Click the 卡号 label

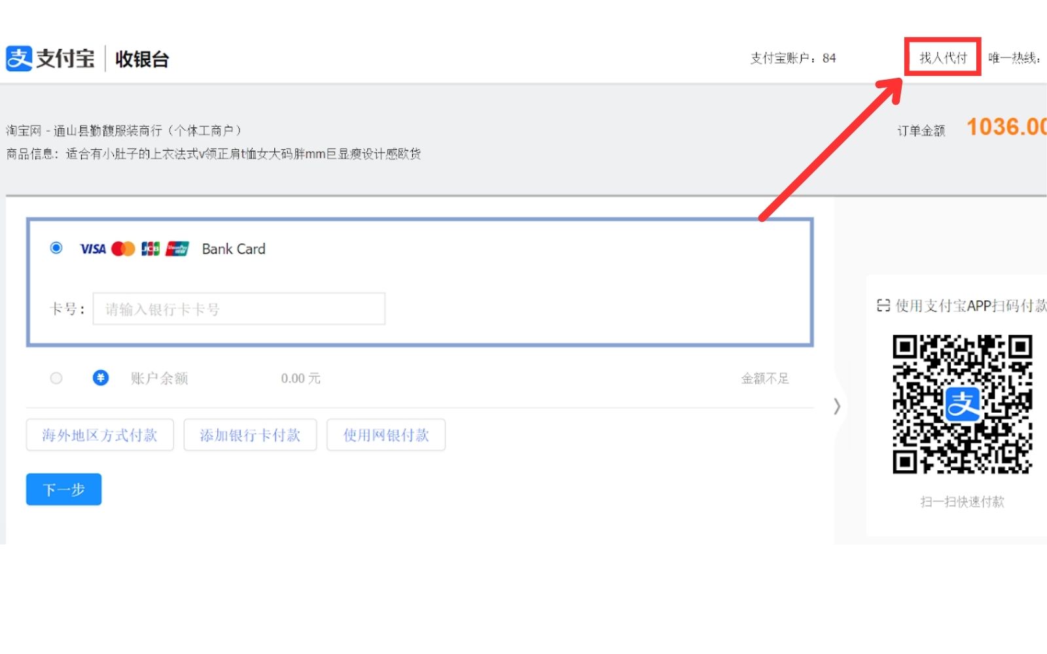[x=67, y=309]
